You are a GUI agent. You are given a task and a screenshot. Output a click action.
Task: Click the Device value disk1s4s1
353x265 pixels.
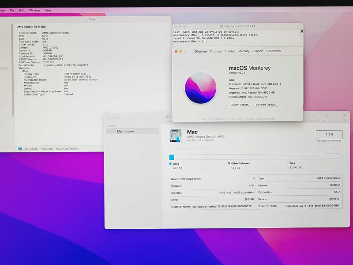[x=334, y=199]
